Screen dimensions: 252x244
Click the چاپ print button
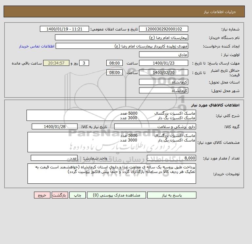coord(78,195)
